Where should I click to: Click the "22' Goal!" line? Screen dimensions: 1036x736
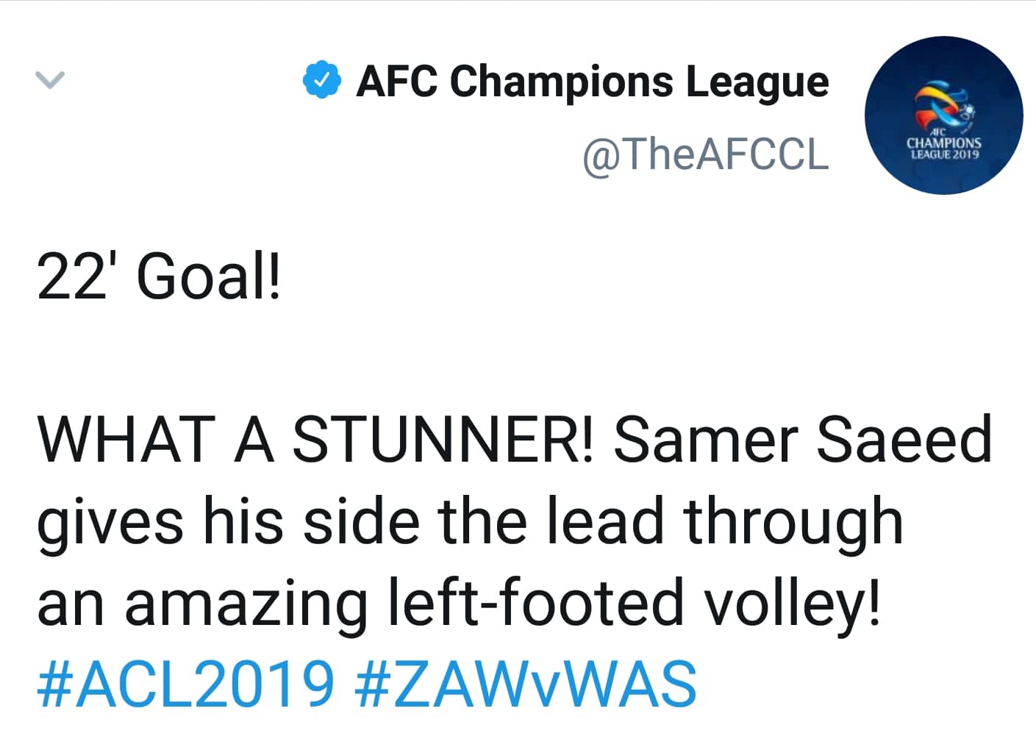159,279
